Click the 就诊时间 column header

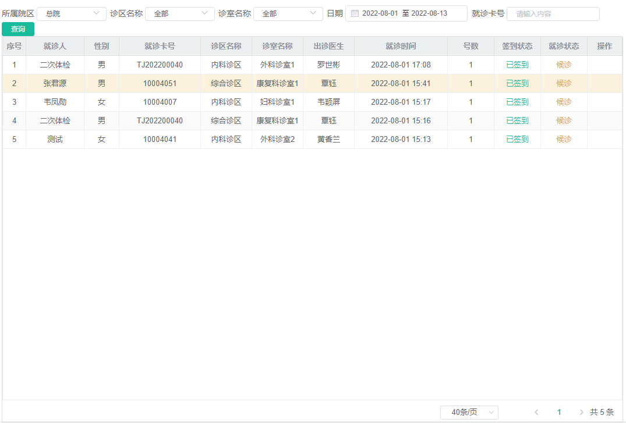click(x=401, y=47)
